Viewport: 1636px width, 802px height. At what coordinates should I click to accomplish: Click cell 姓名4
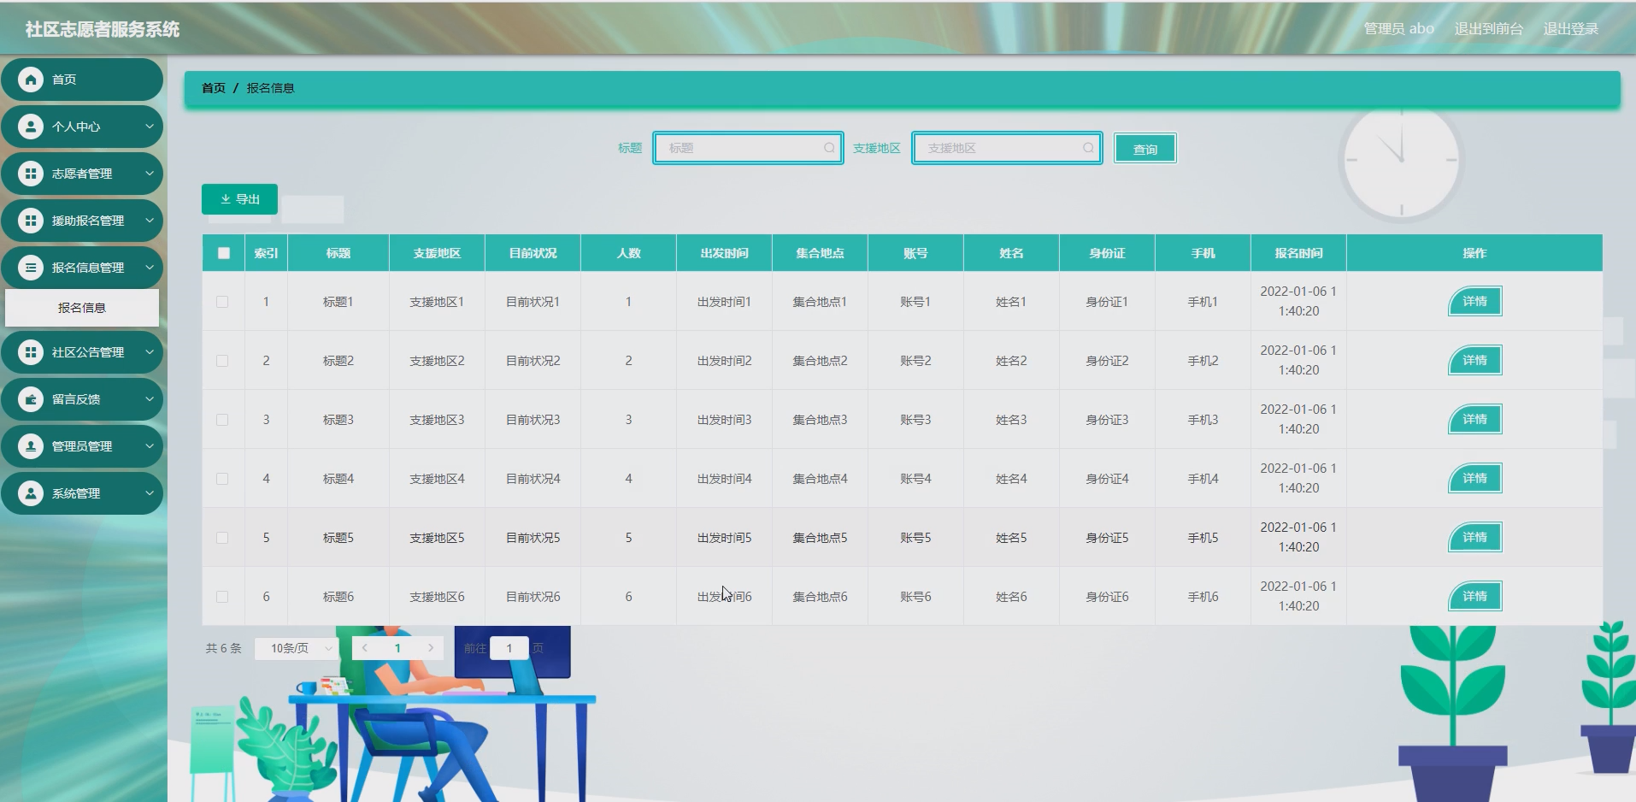[x=1011, y=479]
